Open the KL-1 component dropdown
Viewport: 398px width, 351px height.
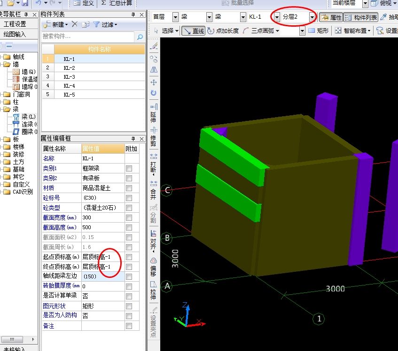pos(276,17)
